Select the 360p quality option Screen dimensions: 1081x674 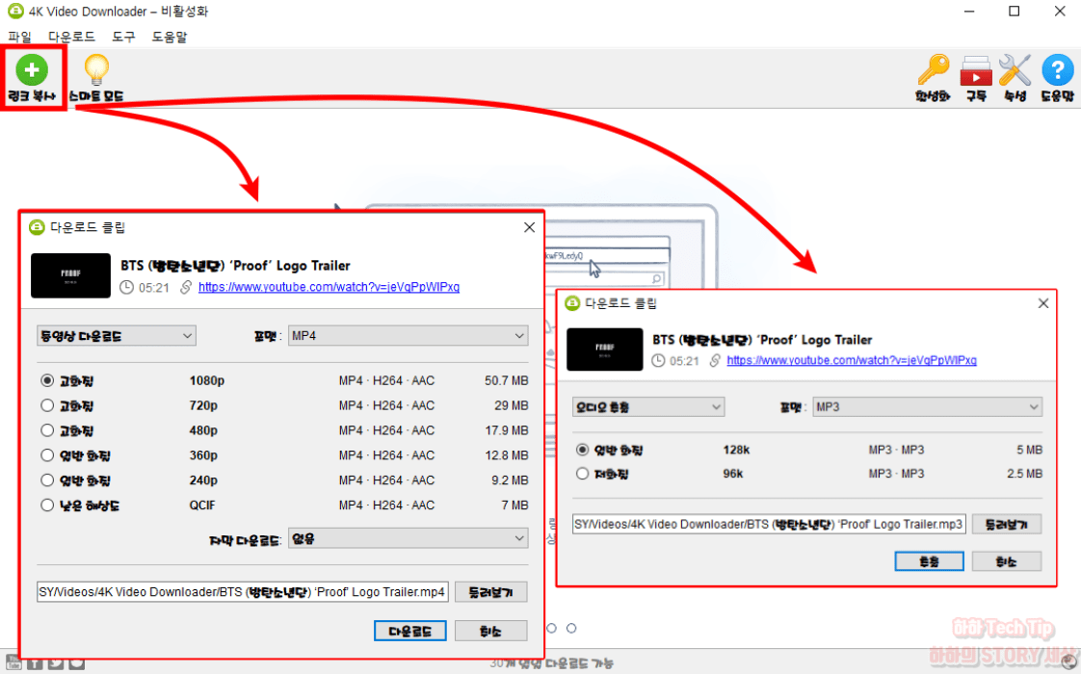coord(47,455)
